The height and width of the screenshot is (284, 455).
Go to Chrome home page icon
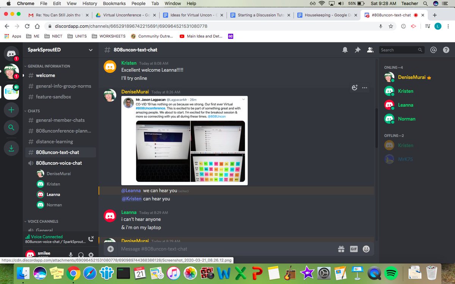click(x=37, y=27)
